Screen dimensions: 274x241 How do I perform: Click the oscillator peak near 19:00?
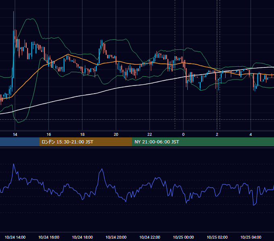(x=102, y=169)
